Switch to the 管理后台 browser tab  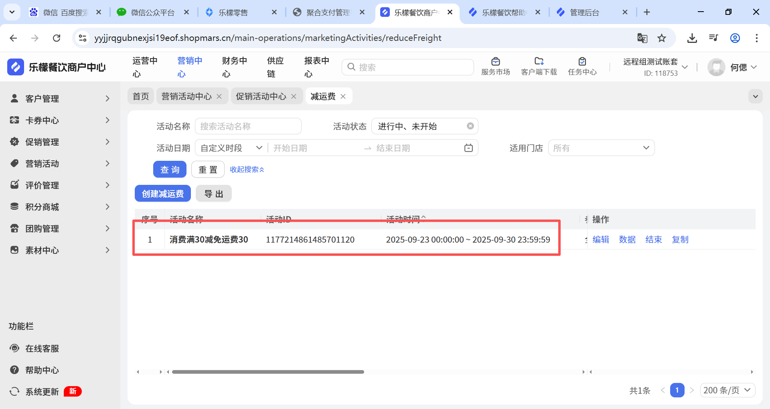(584, 12)
